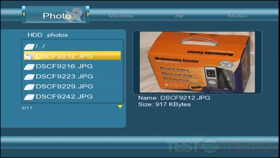Click the file icon next to DSCF9212.JPG
Screen dimensions: 280x158
tap(29, 57)
